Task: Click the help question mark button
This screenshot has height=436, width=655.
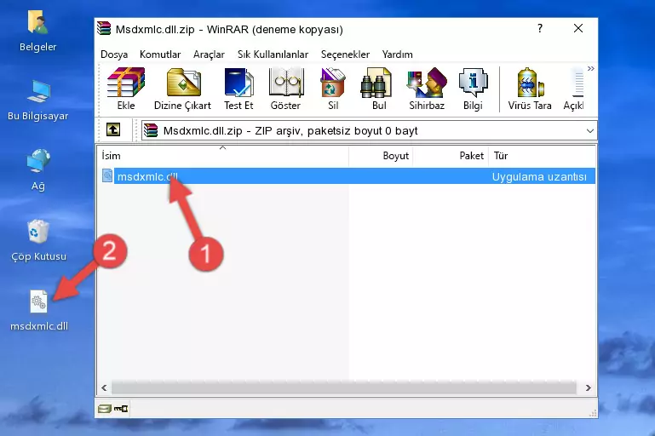Action: point(540,28)
